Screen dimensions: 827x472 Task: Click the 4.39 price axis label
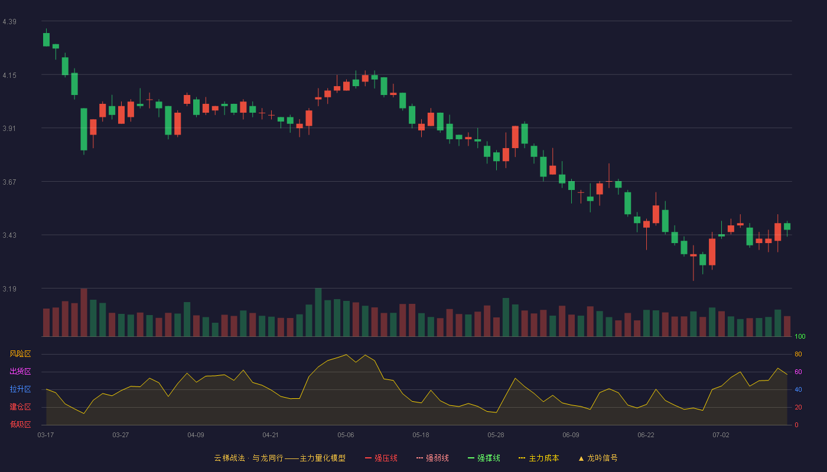coord(9,22)
